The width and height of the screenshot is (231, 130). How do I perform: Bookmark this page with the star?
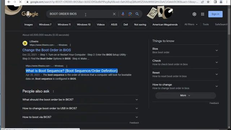click(x=208, y=2)
